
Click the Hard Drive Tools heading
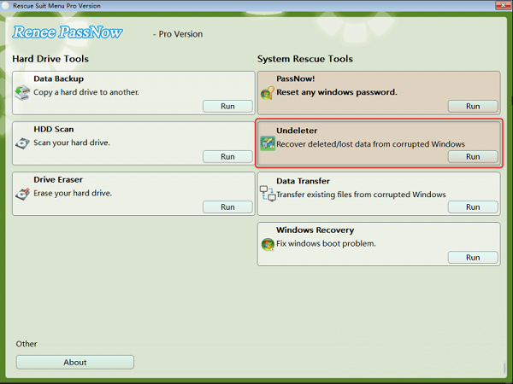coord(50,59)
